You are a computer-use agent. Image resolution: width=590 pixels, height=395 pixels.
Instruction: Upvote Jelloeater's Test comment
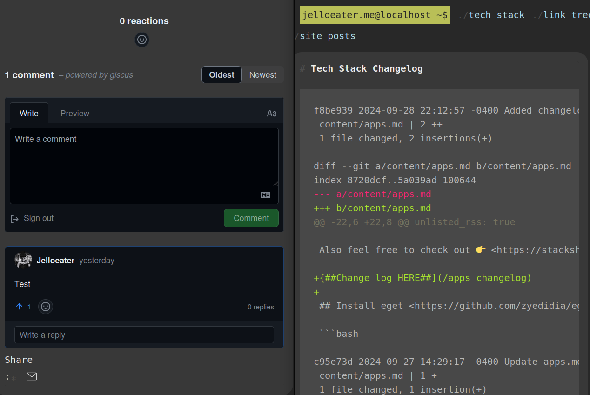(23, 307)
